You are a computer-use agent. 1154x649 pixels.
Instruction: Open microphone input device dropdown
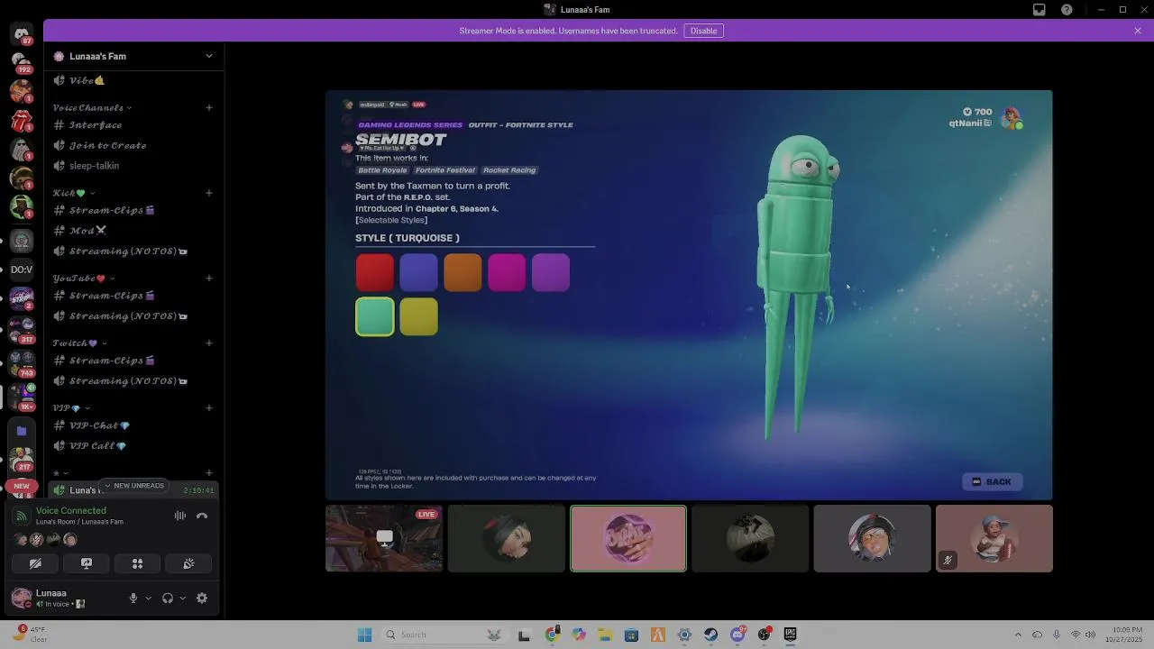[148, 598]
